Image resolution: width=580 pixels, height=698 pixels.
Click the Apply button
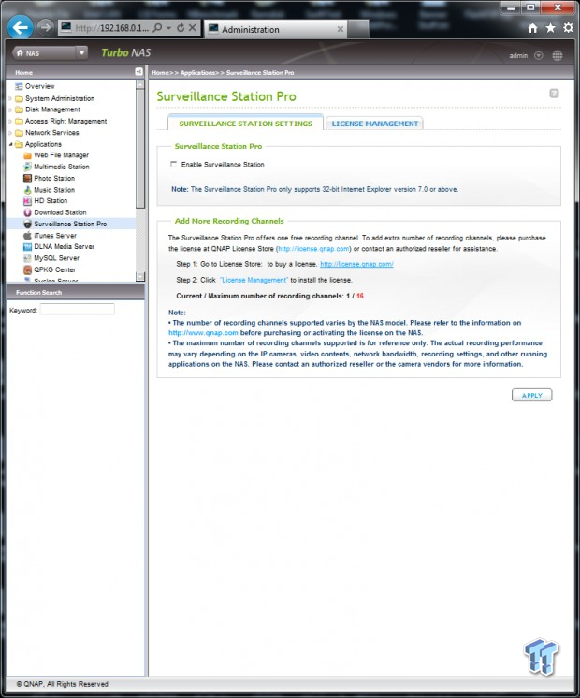coord(532,395)
